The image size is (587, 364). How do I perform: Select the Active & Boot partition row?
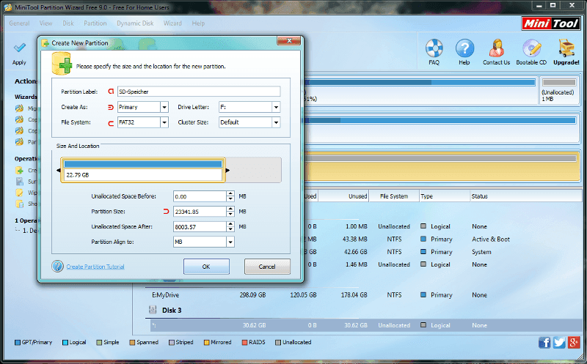(443, 239)
